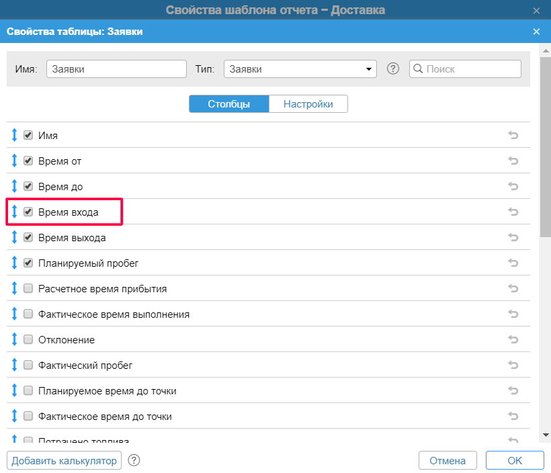Click the drag handle for Планируемый пробег row
This screenshot has height=473, width=551.
point(15,263)
